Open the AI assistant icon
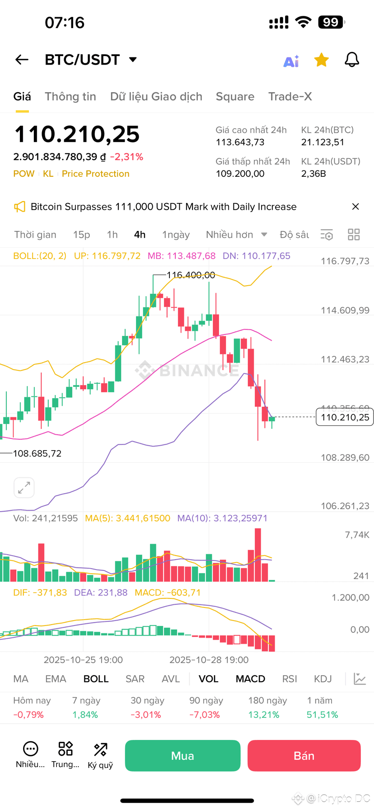374x810 pixels. (x=291, y=61)
